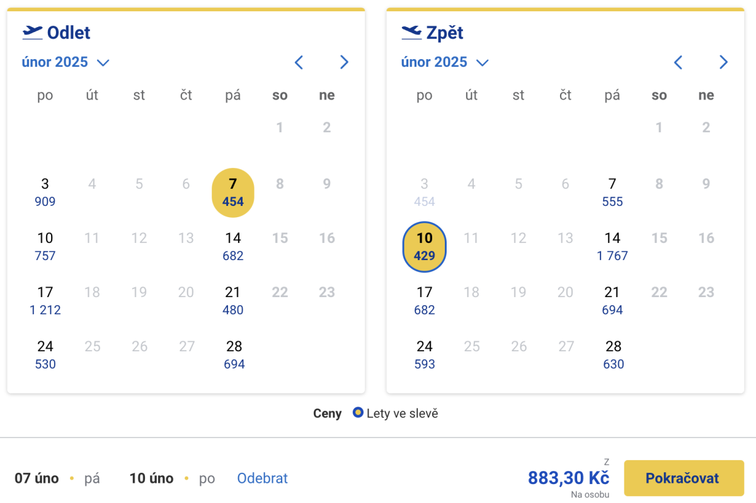Choose return date 14 priced 1 767

[x=612, y=247]
